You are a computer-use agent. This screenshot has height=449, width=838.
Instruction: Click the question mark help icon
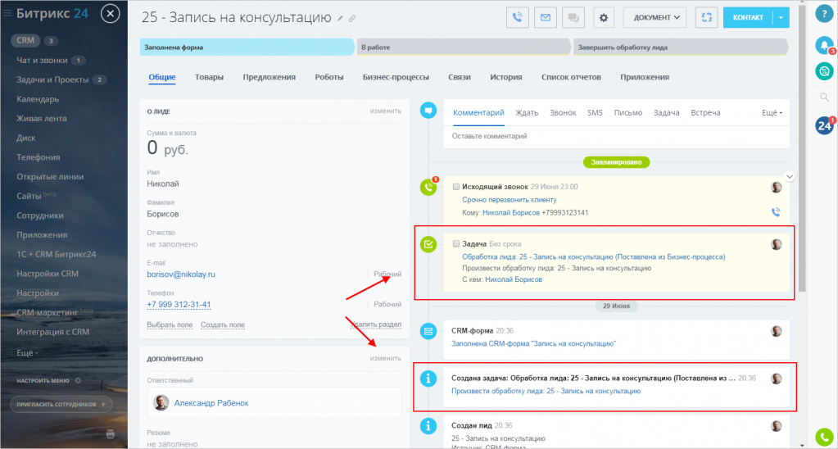[x=824, y=16]
